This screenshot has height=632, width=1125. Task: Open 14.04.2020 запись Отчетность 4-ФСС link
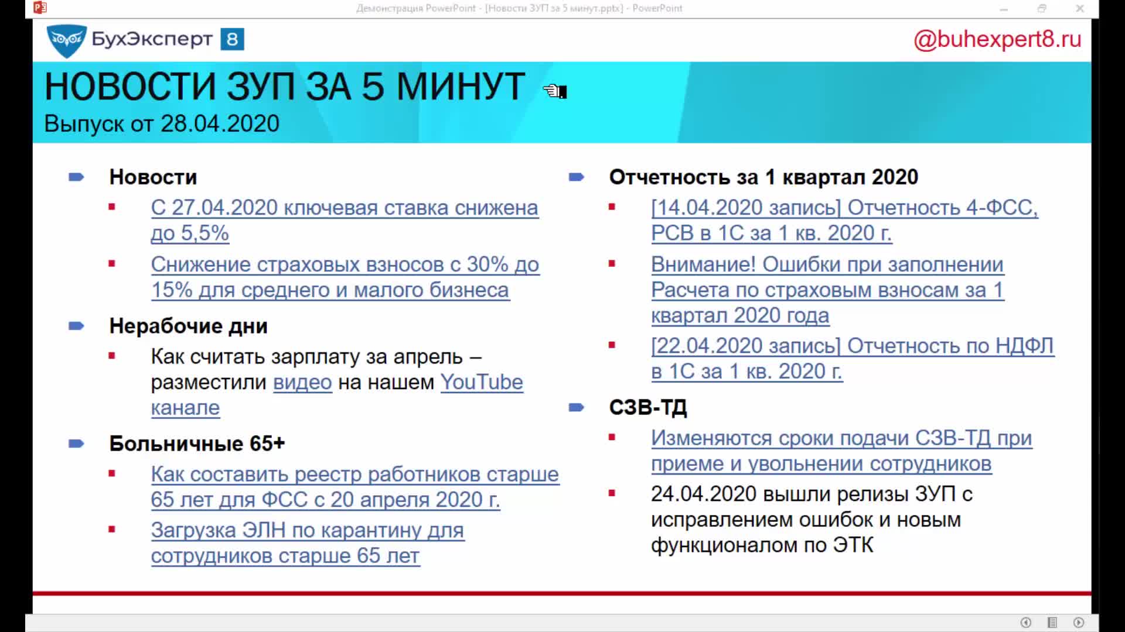(x=844, y=208)
